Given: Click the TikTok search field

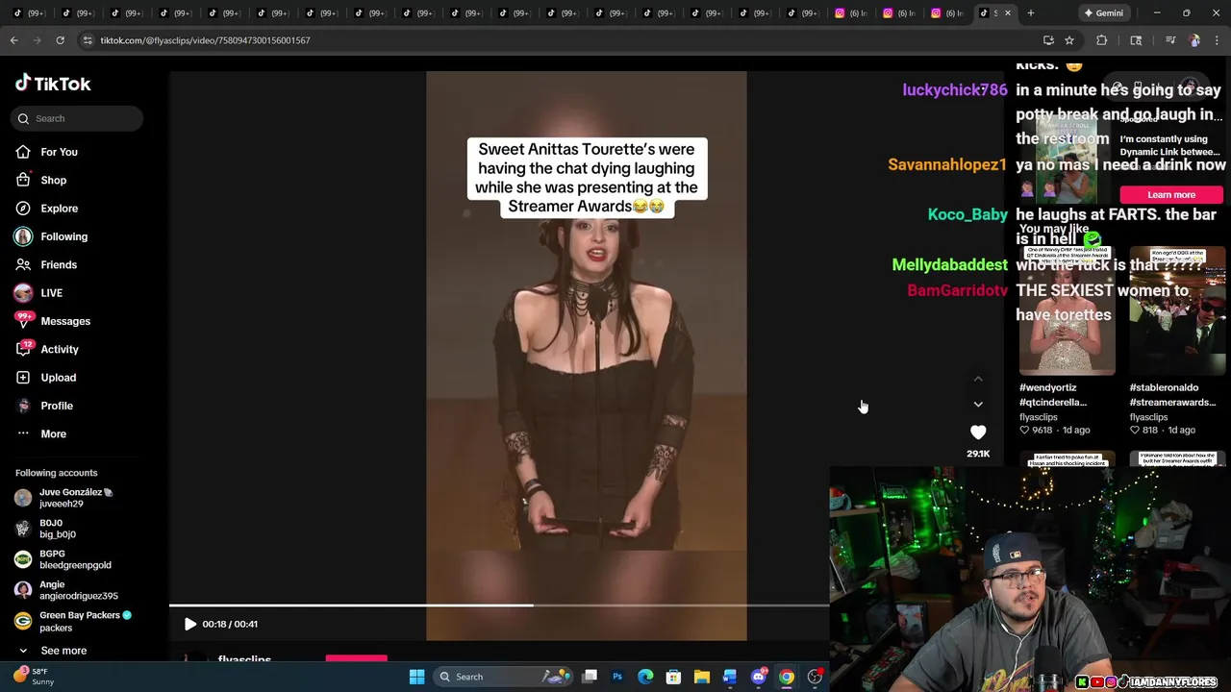Looking at the screenshot, I should pos(78,118).
